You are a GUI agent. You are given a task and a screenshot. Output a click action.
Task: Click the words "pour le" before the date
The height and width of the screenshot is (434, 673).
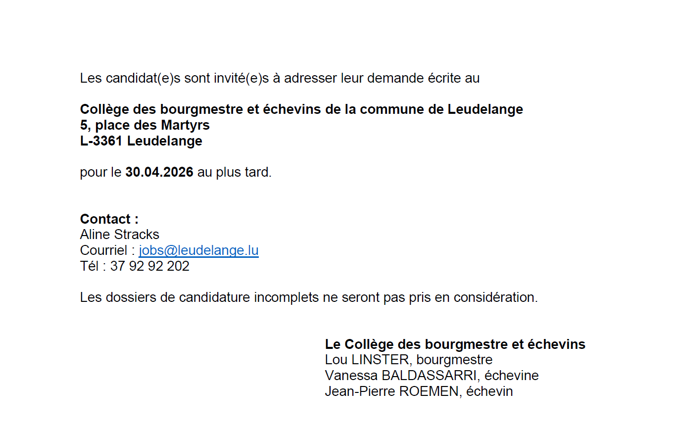click(x=100, y=173)
